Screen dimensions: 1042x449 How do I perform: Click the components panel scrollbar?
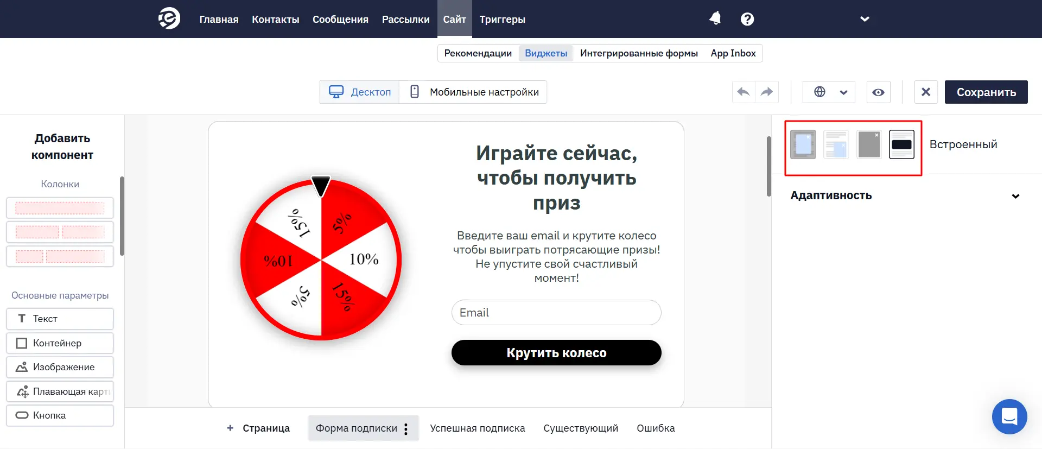click(122, 216)
